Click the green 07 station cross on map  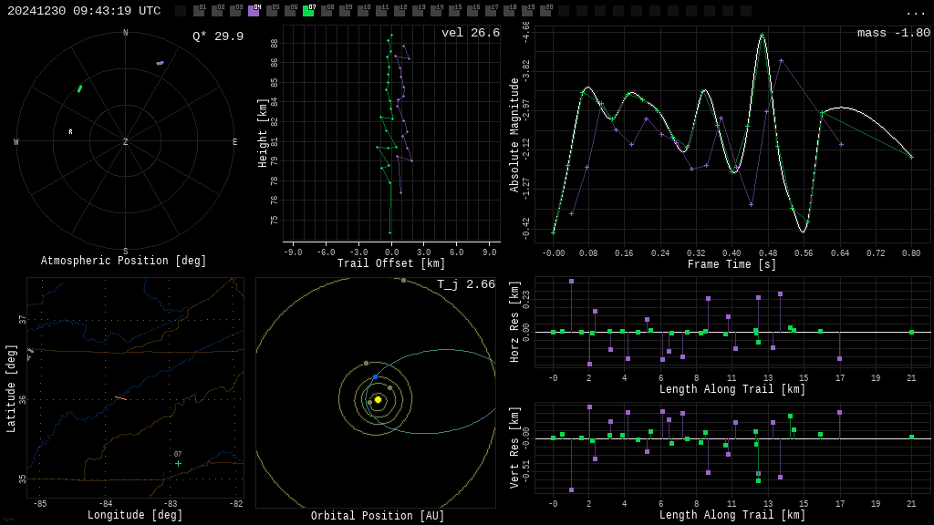coord(178,463)
